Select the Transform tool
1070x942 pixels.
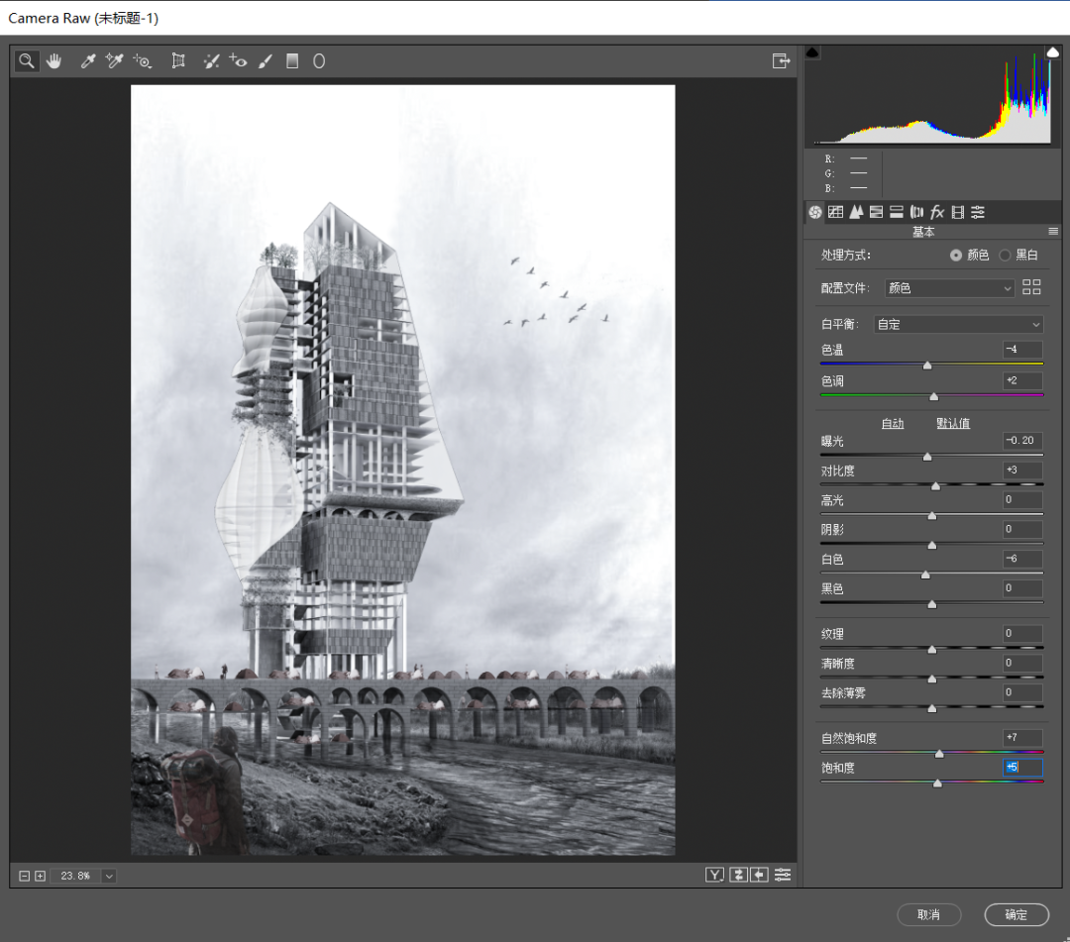coord(178,61)
